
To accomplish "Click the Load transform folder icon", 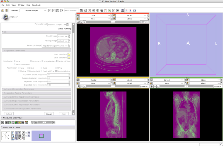I will [69, 54].
